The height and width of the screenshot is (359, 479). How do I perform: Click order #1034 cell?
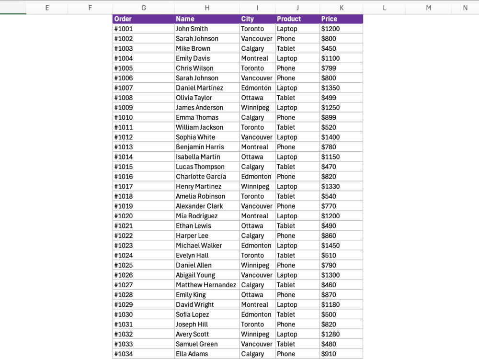tap(144, 354)
